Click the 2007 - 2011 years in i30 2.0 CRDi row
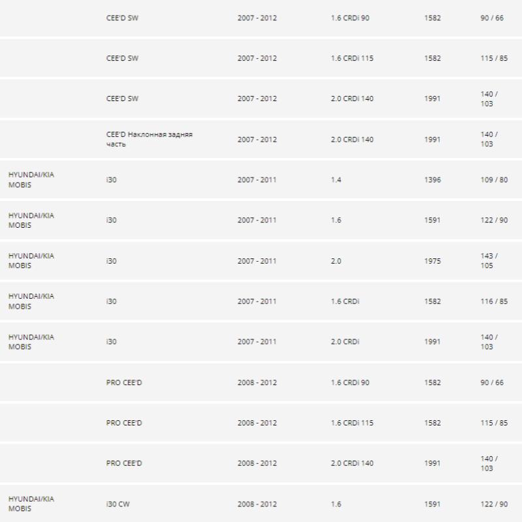This screenshot has height=522, width=522. click(x=257, y=342)
